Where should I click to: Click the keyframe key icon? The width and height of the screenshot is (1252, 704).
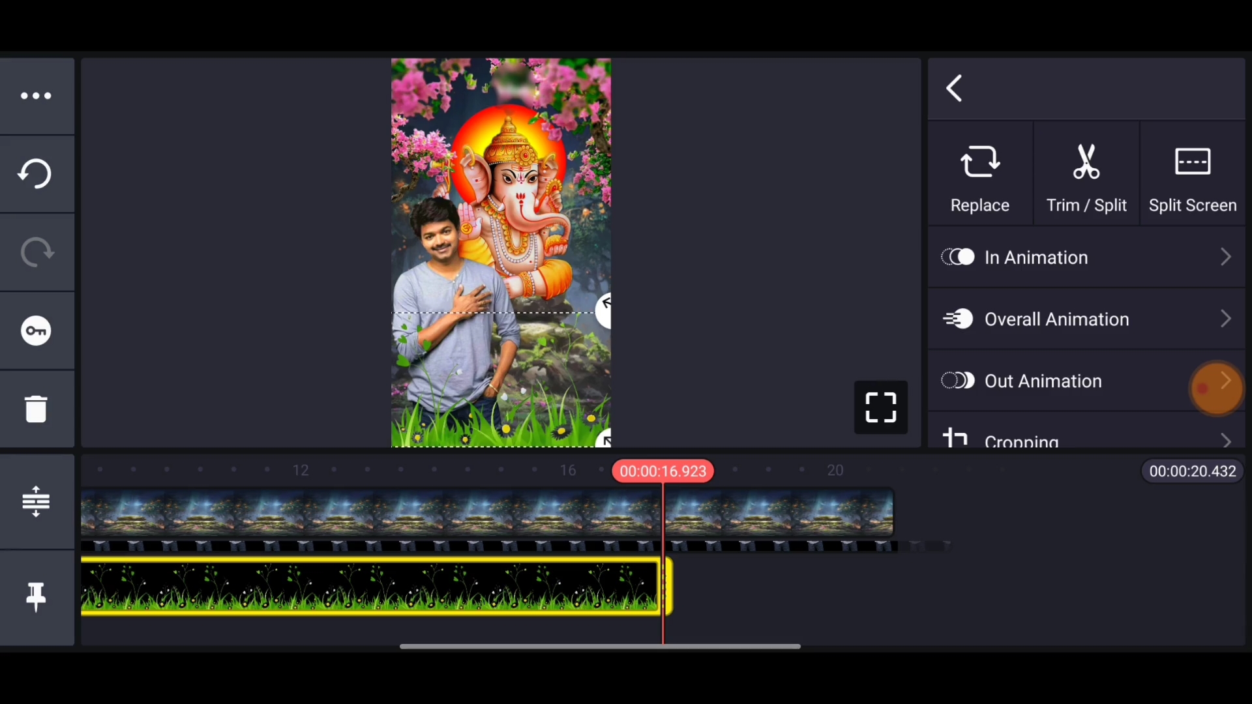pos(36,330)
